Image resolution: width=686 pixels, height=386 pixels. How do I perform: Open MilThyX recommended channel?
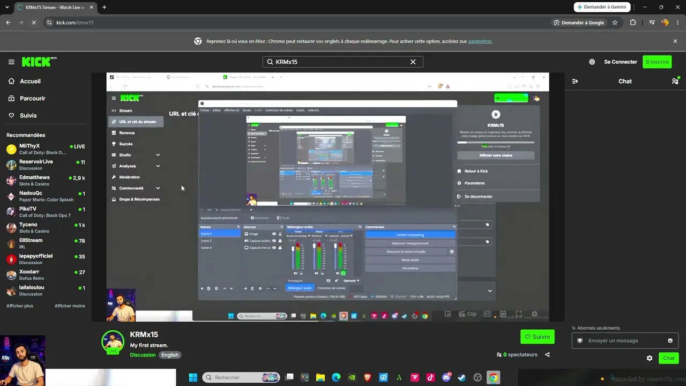46,149
